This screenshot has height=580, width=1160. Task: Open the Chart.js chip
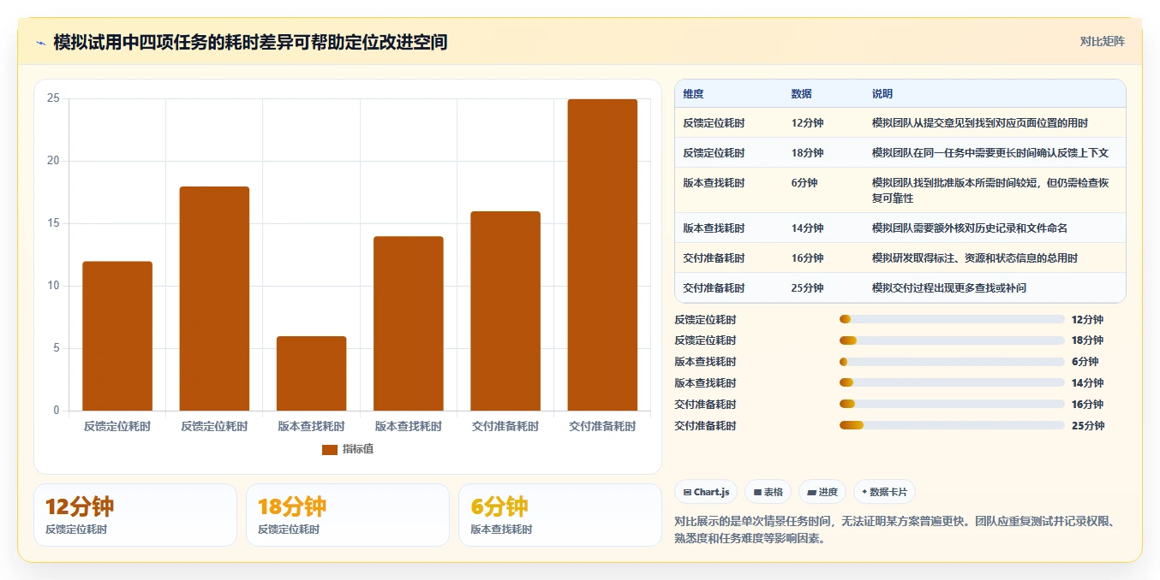pos(706,492)
